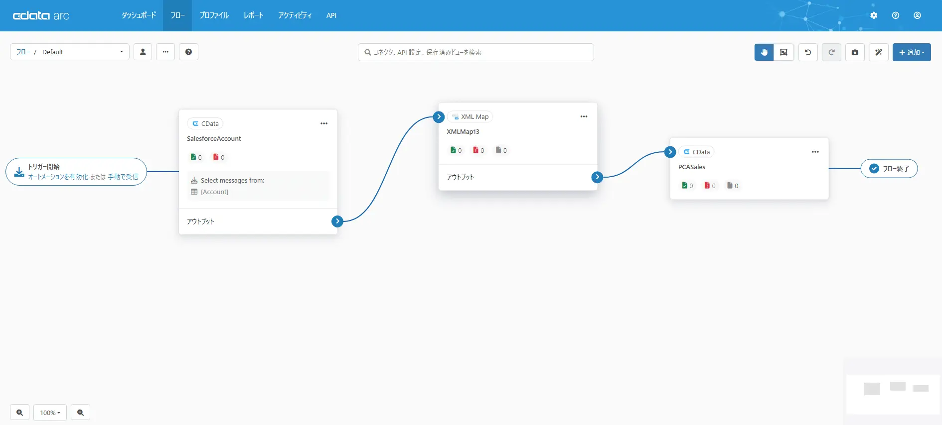Open the workspace user icon button
Screen dimensions: 942x425
point(143,52)
